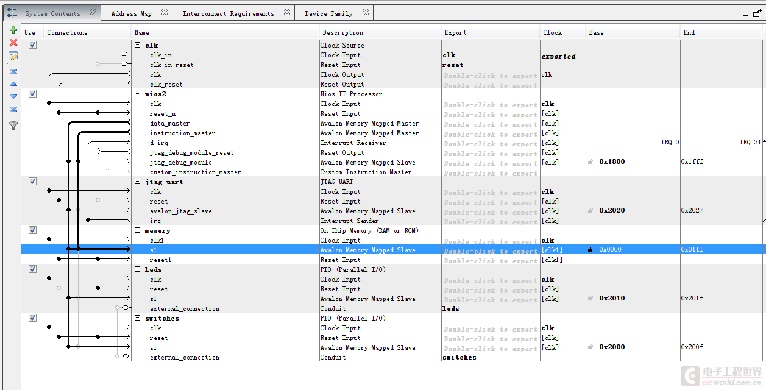
Task: Click the Description column header
Action: [x=343, y=32]
